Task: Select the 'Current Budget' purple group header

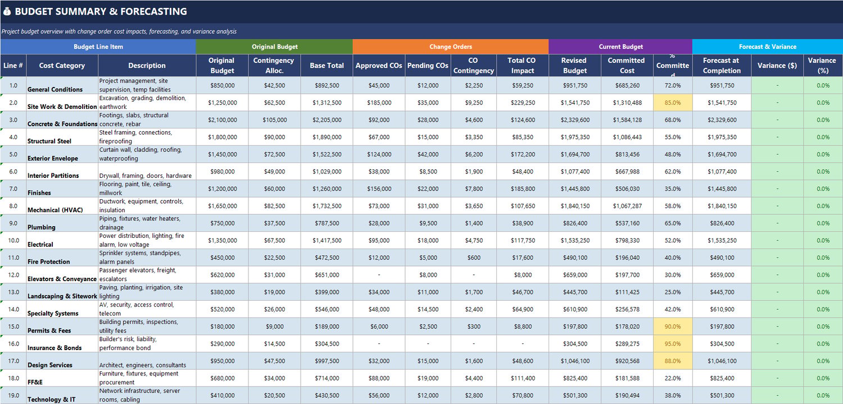Action: pos(620,47)
